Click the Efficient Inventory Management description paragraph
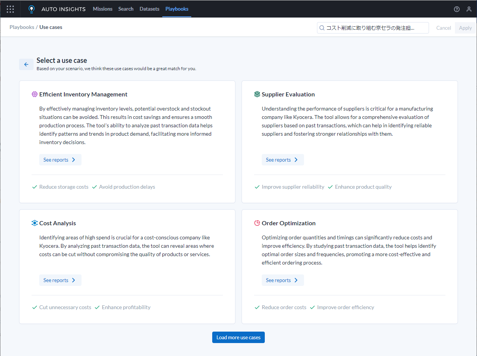 [x=126, y=125]
